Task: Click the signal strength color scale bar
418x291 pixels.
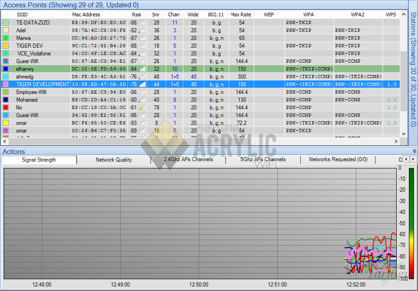Action: (x=411, y=223)
